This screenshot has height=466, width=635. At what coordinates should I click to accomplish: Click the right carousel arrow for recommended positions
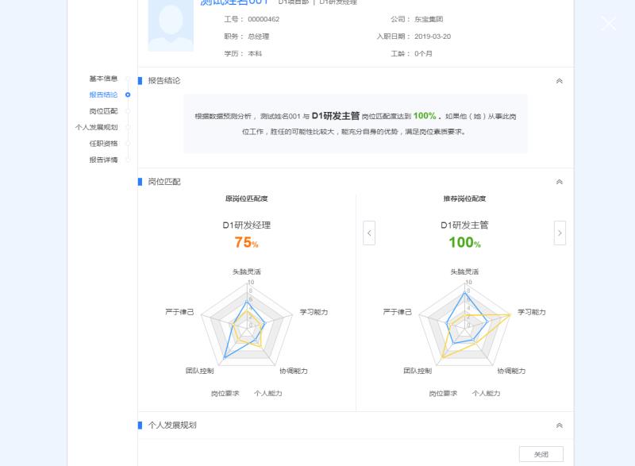click(x=560, y=233)
